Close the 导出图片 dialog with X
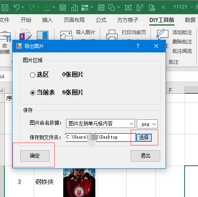This screenshot has width=198, height=197. tap(156, 46)
